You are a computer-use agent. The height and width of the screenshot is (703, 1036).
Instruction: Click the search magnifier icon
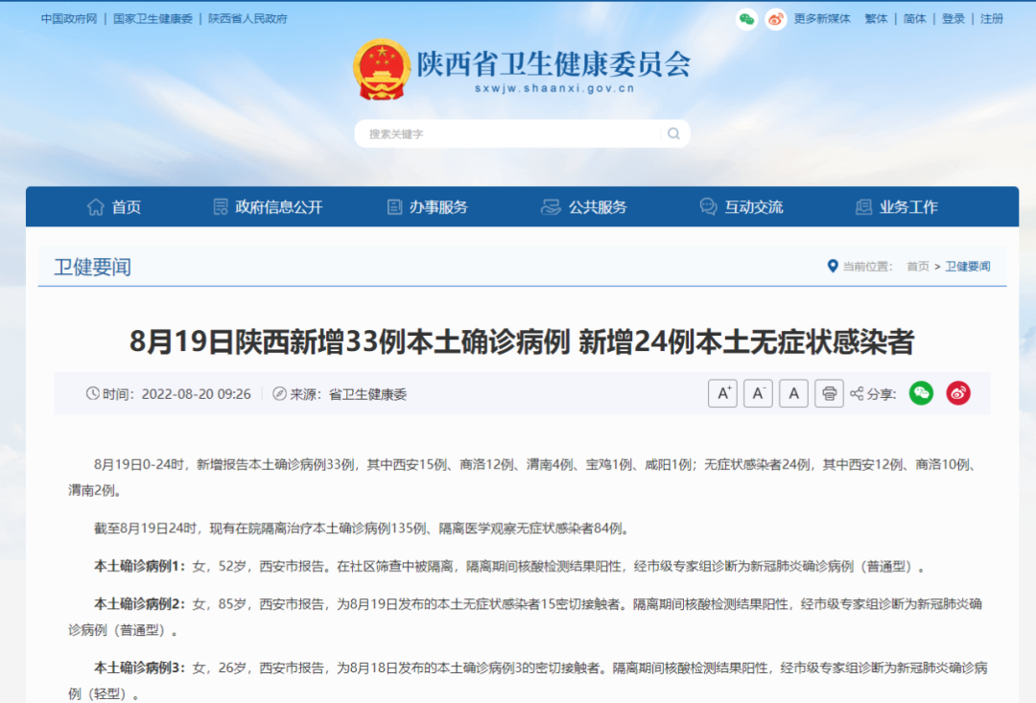click(673, 133)
